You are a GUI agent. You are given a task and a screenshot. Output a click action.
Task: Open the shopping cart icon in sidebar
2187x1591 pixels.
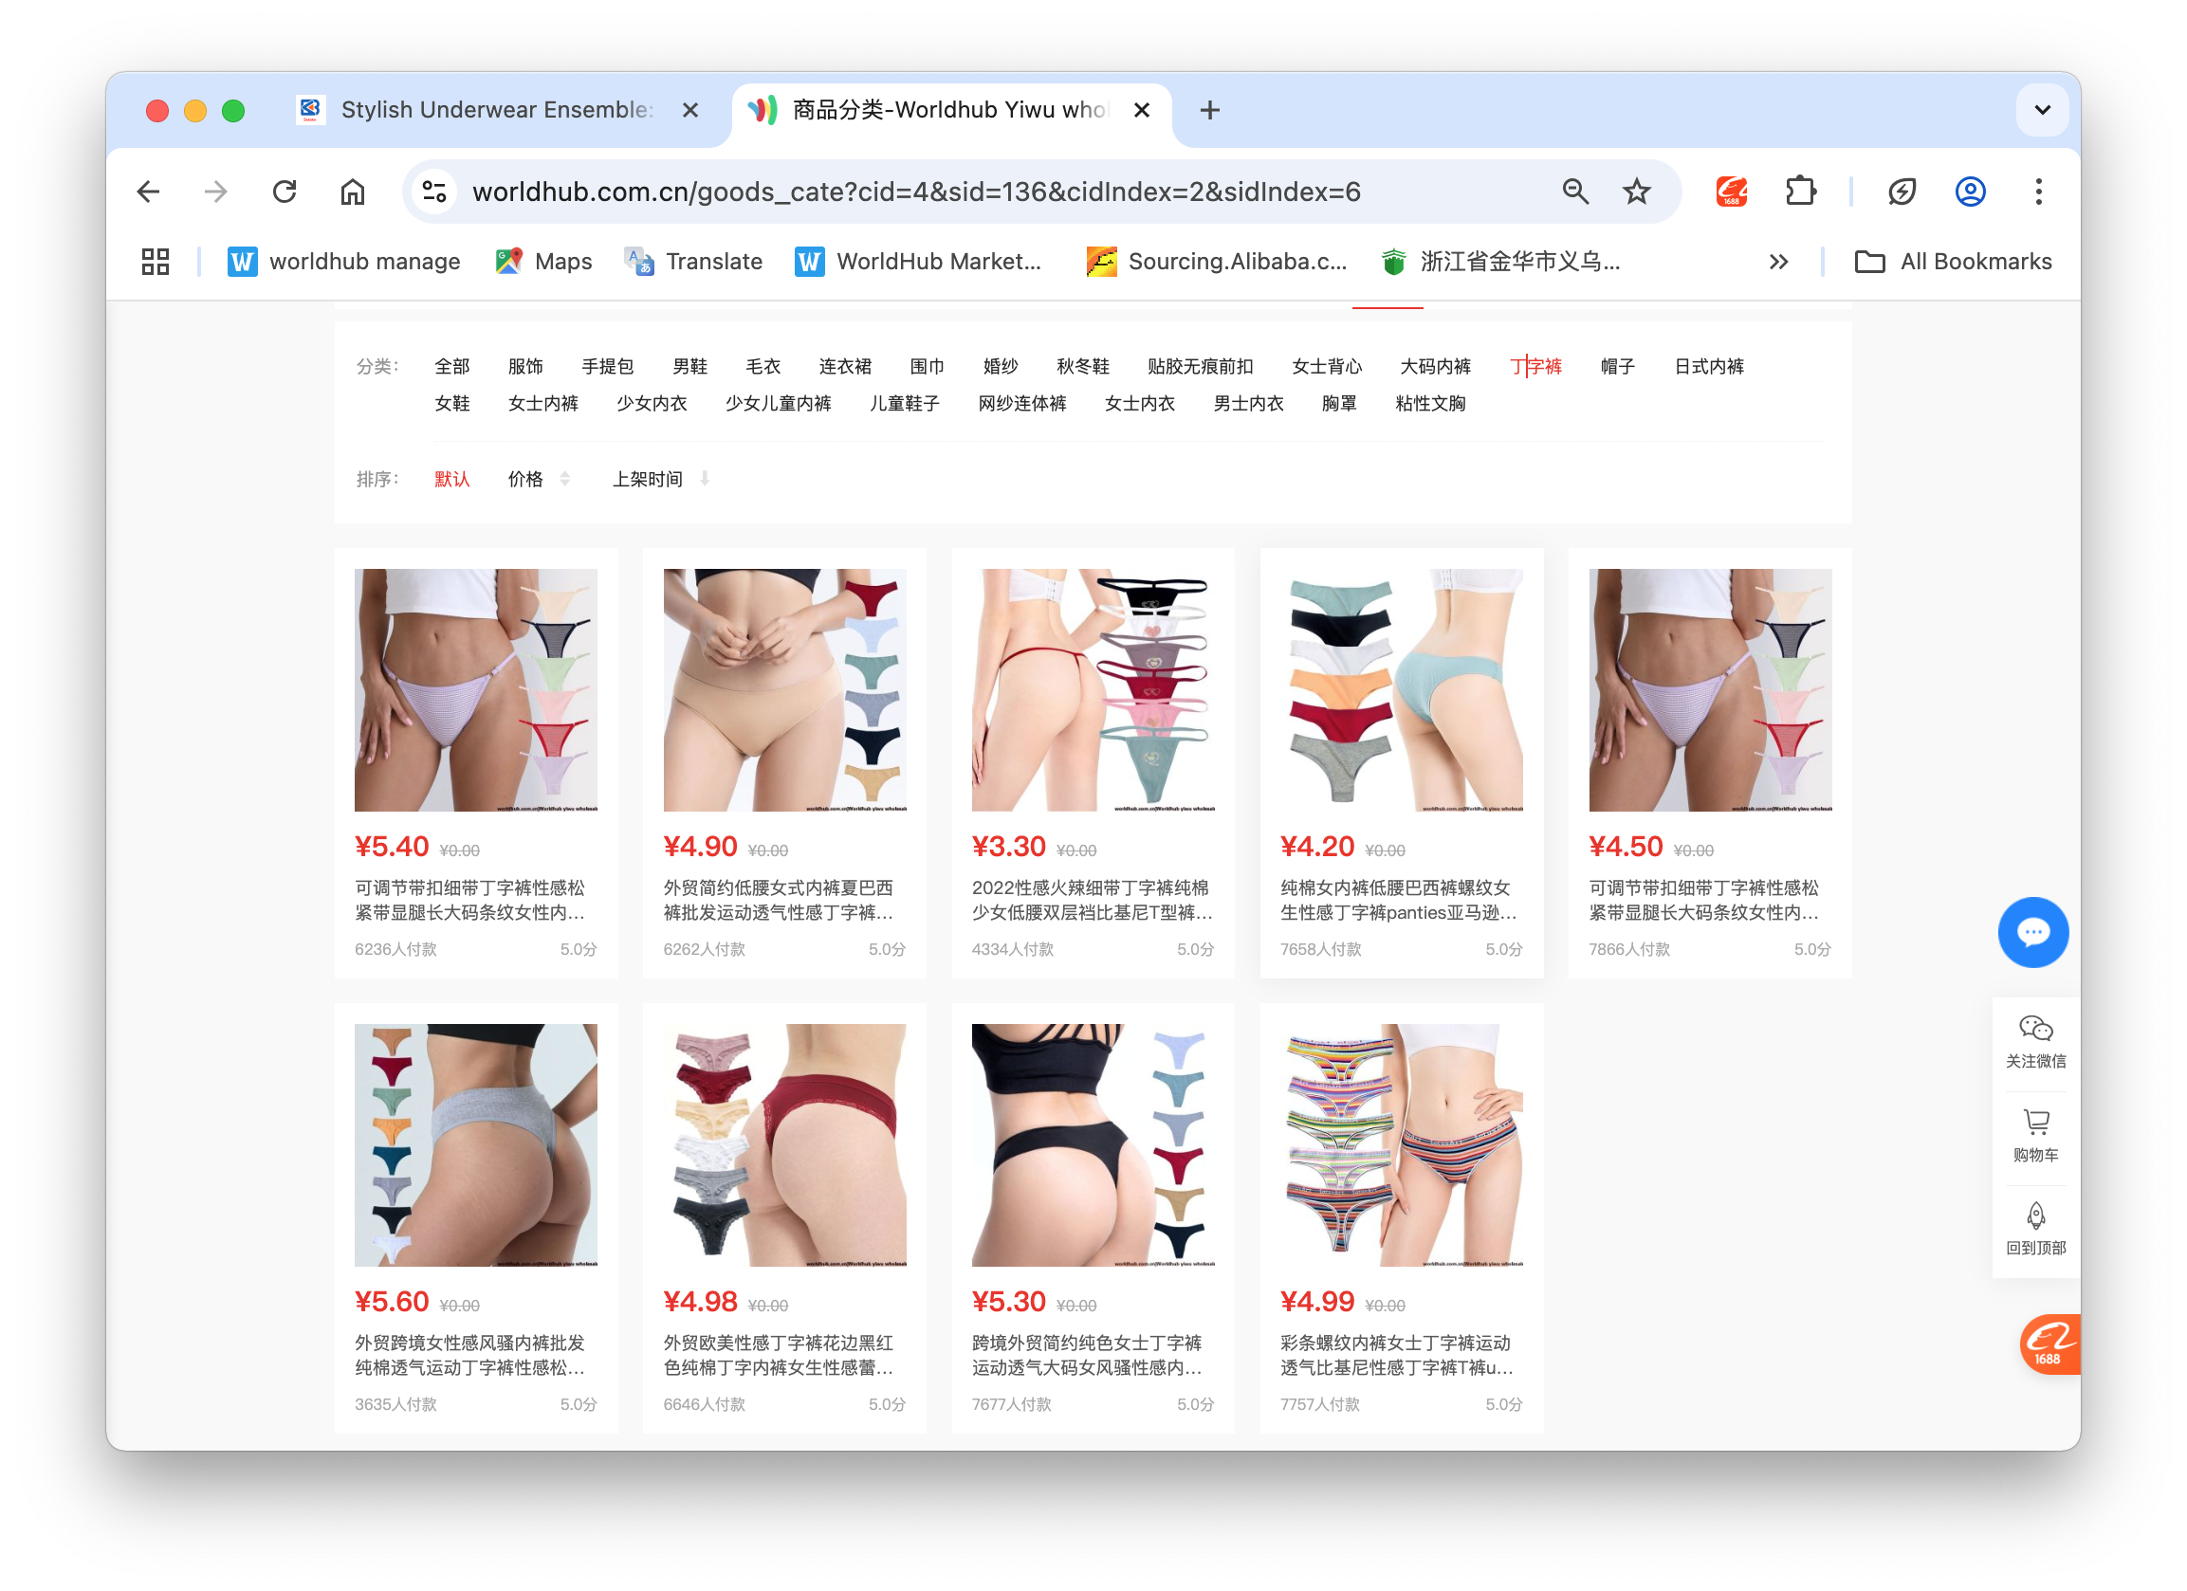(2034, 1135)
